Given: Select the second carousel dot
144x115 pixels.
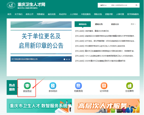Looking at the screenshot, I should coord(67,59).
